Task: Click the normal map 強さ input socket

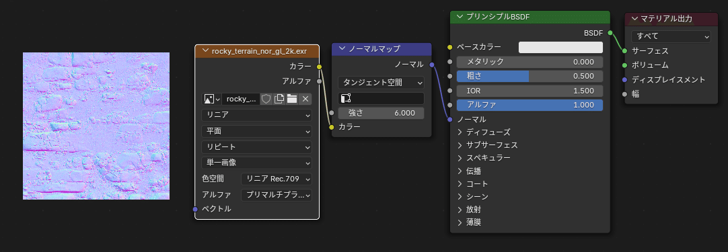Action: click(x=332, y=113)
